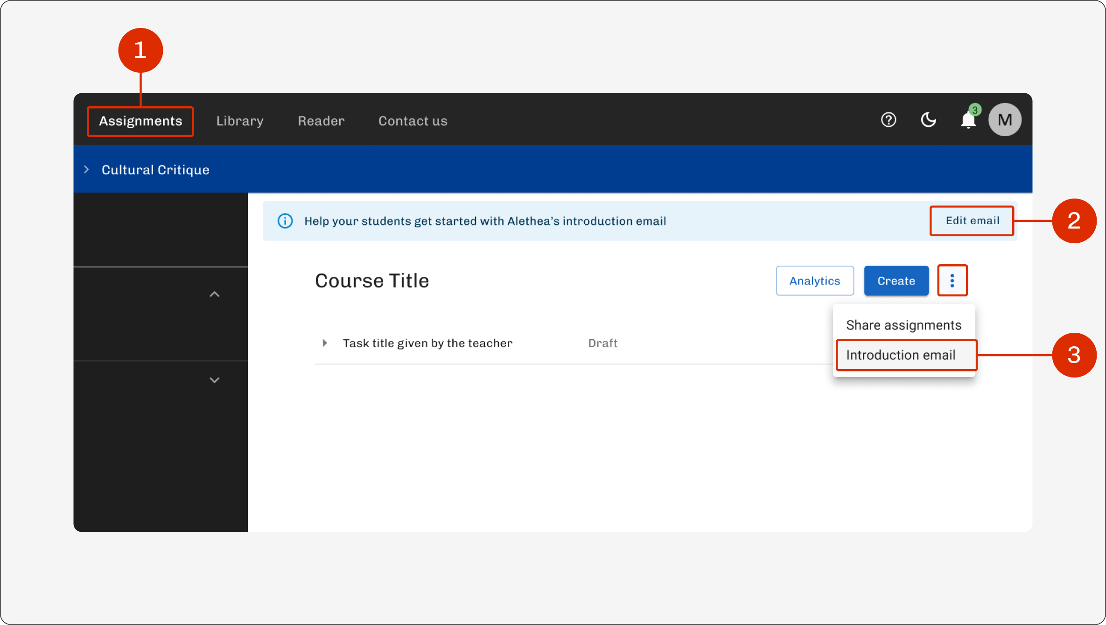Switch to the Library tab

tap(240, 121)
